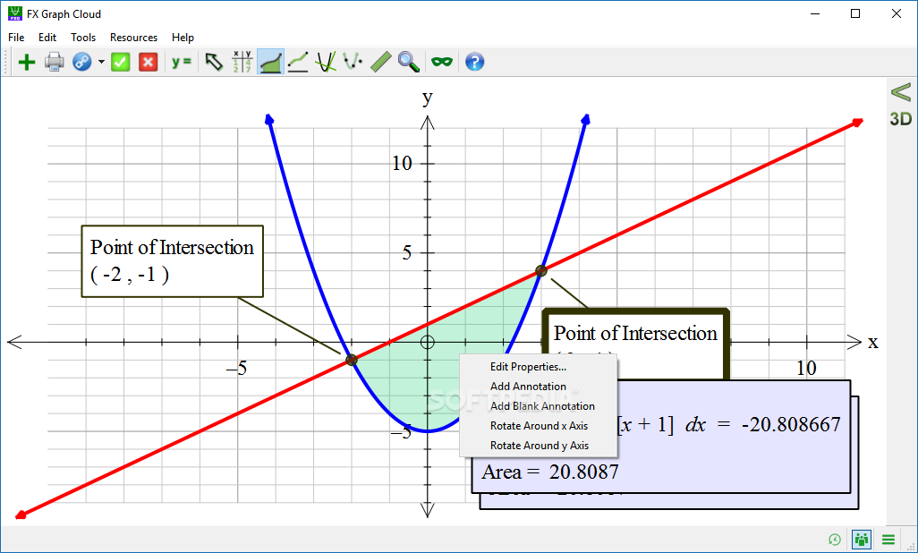Click the upper right intersection point on graph
Screen dimensions: 918x553
pyautogui.click(x=541, y=270)
